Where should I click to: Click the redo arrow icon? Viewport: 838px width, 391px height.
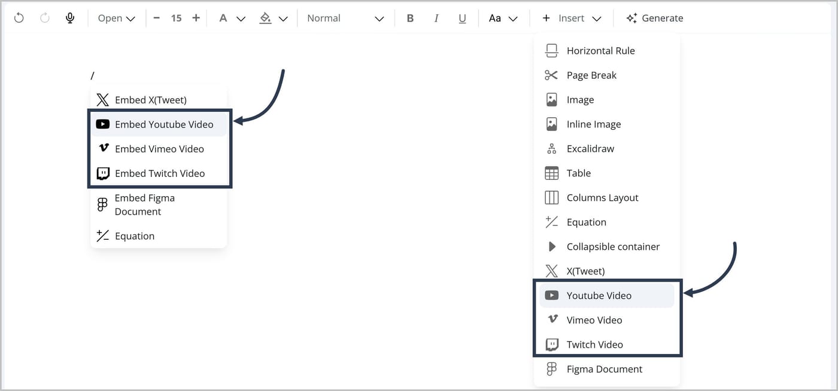pyautogui.click(x=45, y=18)
